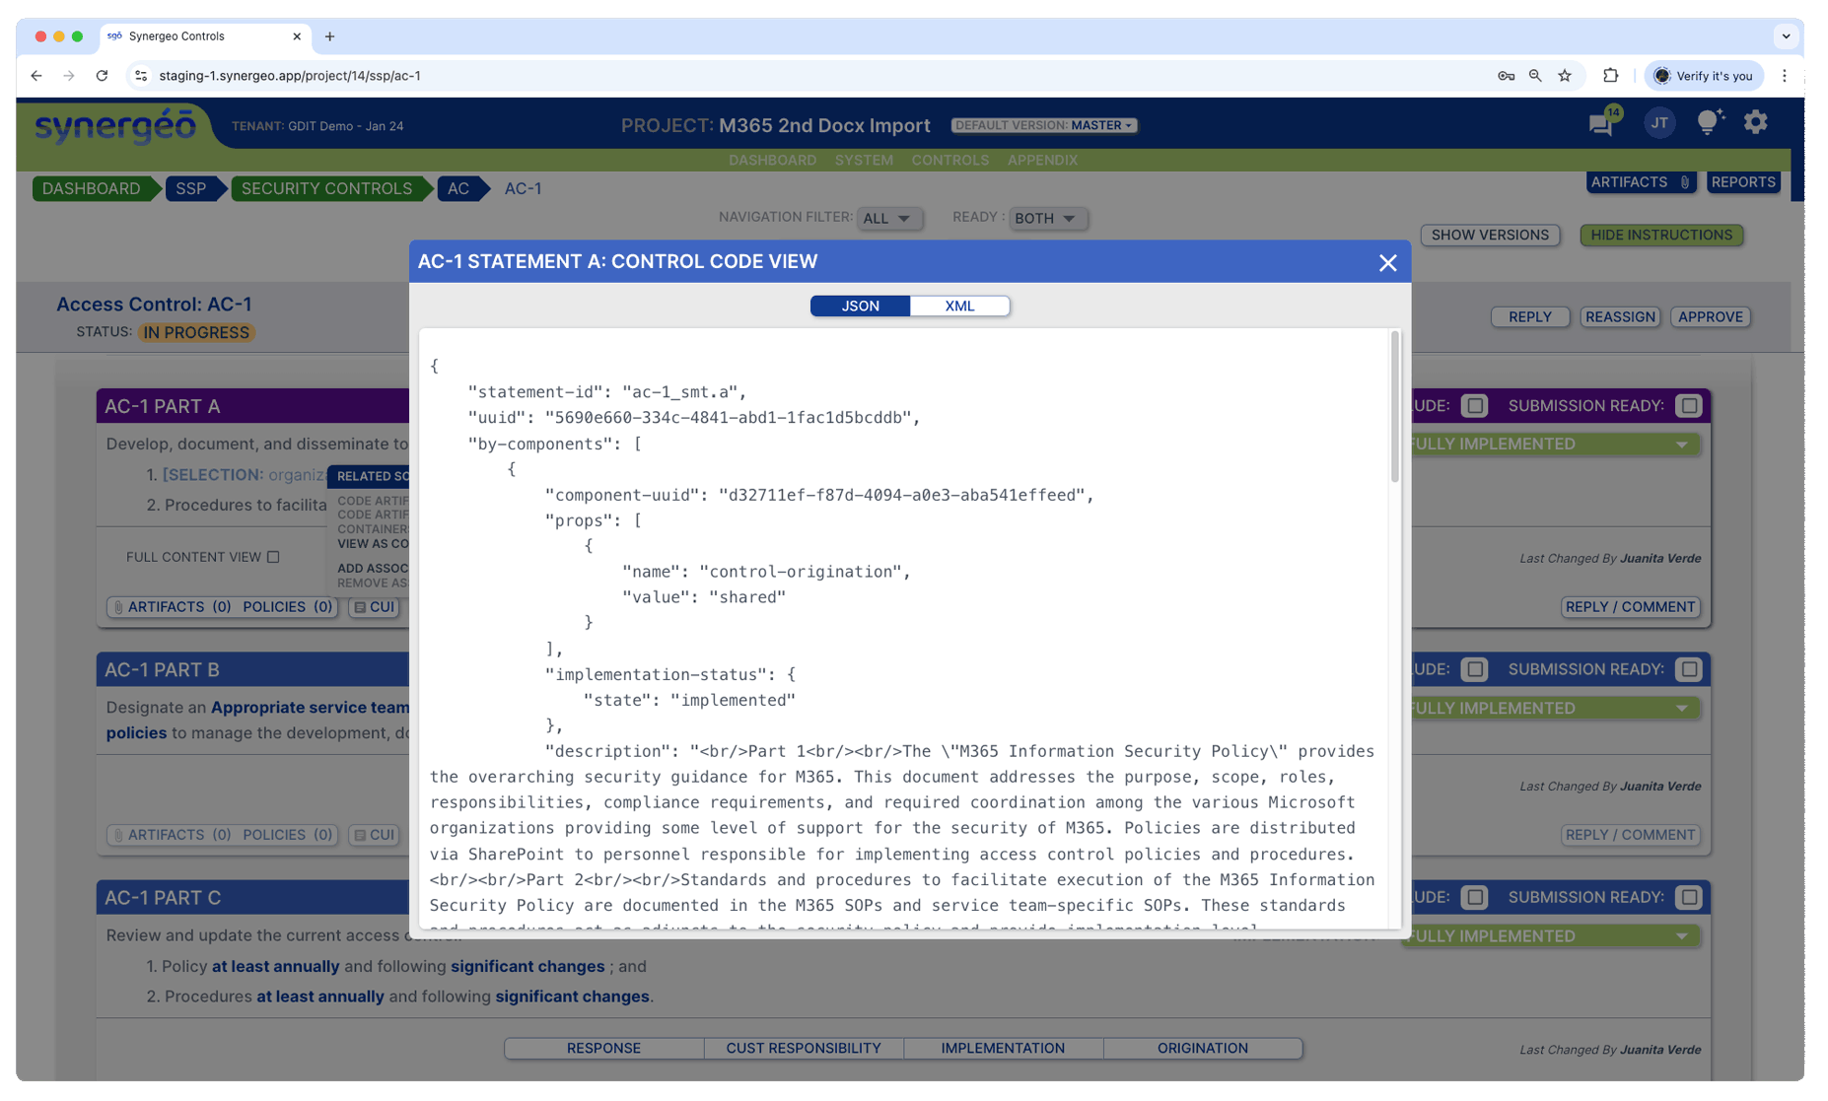This screenshot has width=1828, height=1101.
Task: Open CUI button in Part B
Action: (x=374, y=835)
